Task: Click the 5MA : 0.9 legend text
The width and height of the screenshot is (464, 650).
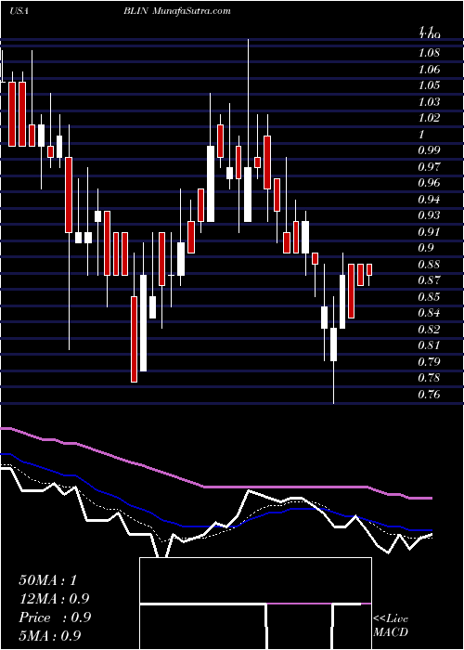Action: (x=50, y=635)
